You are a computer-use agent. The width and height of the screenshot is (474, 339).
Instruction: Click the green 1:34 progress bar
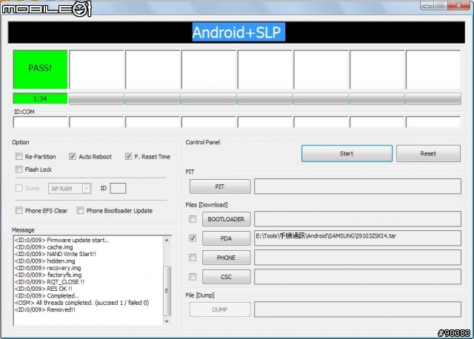pos(40,98)
